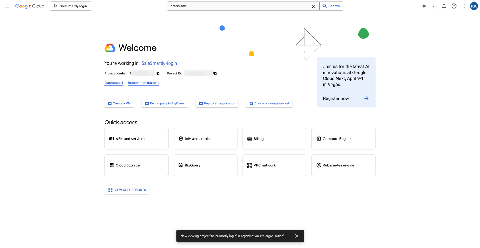Follow the SaleSmartly-login project link

point(159,63)
